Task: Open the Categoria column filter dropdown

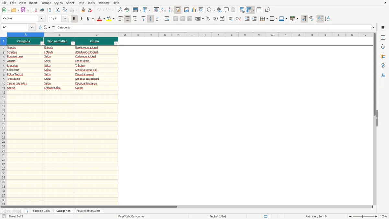Action: coord(42,43)
